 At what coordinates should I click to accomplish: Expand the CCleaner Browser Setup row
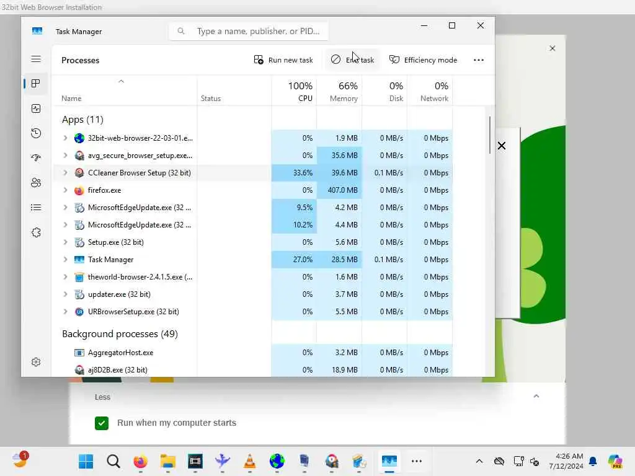click(x=65, y=173)
